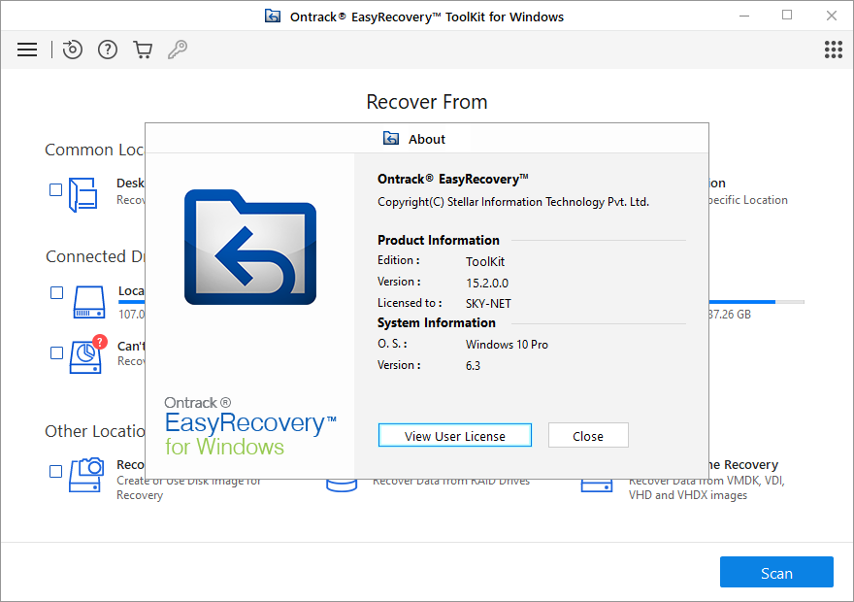Open the help question mark icon
854x602 pixels.
108,50
